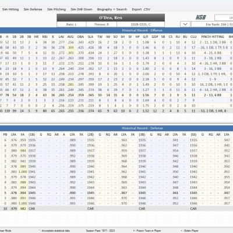Click the OBA column header
233x233 pixels.
[x=80, y=37]
